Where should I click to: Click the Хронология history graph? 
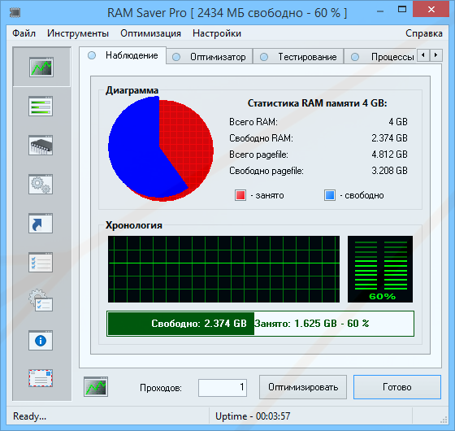coord(223,269)
